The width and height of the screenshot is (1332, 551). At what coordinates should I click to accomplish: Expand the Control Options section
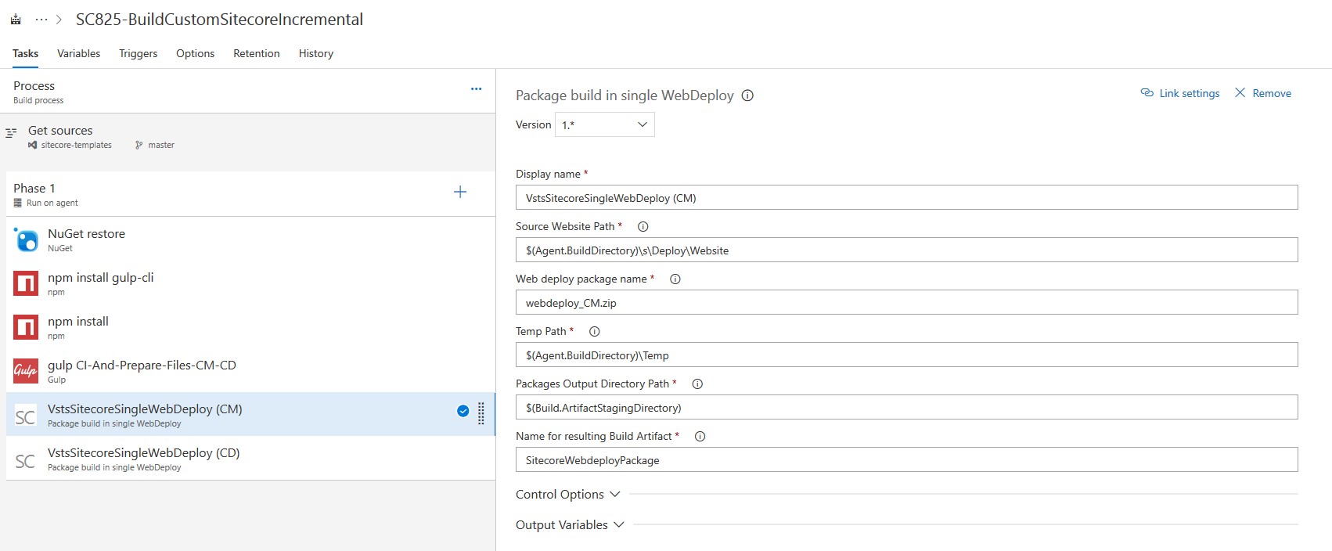pyautogui.click(x=567, y=495)
